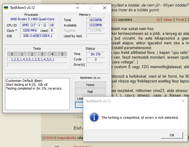189x147 pixels.
Task: Select test box 0
Action: (12, 54)
